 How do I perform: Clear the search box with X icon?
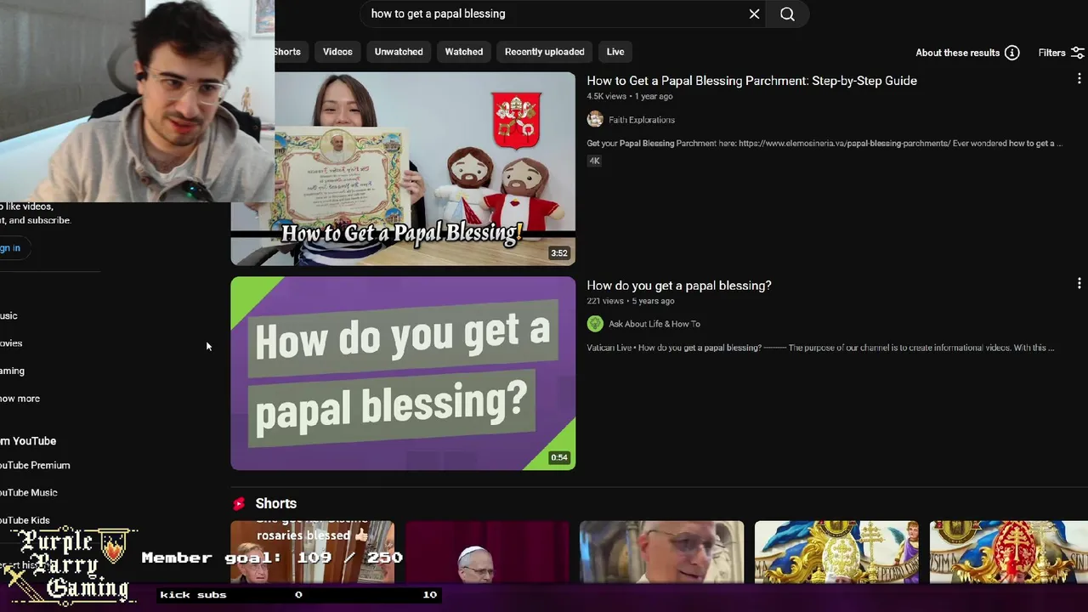754,14
